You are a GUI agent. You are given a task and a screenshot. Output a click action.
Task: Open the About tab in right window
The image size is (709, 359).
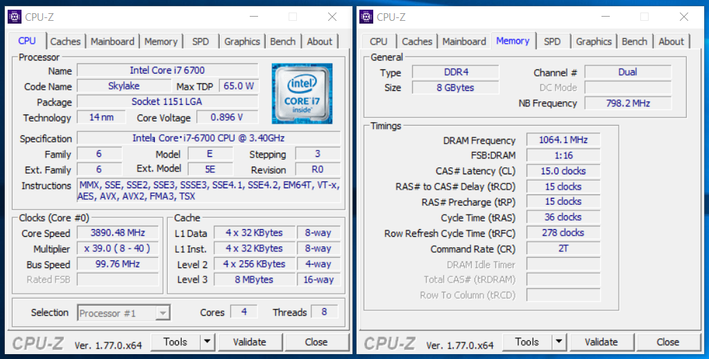click(x=671, y=41)
